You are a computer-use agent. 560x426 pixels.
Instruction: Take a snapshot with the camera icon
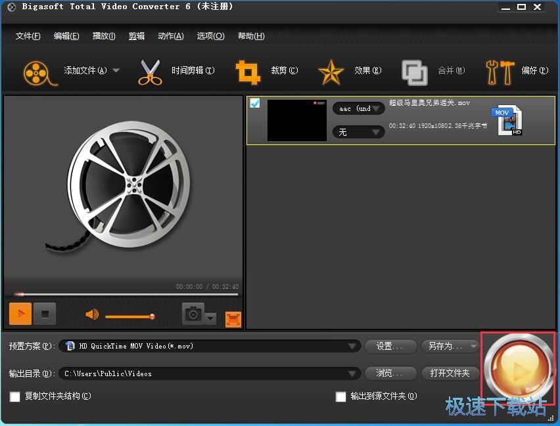[194, 314]
